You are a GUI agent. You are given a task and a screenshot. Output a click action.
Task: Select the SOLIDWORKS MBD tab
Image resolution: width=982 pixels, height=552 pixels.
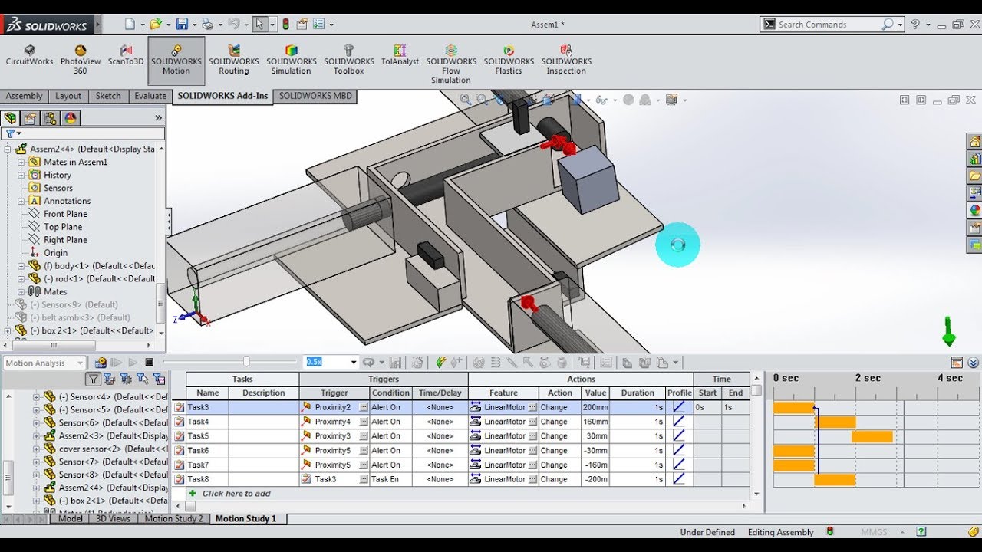pyautogui.click(x=315, y=96)
